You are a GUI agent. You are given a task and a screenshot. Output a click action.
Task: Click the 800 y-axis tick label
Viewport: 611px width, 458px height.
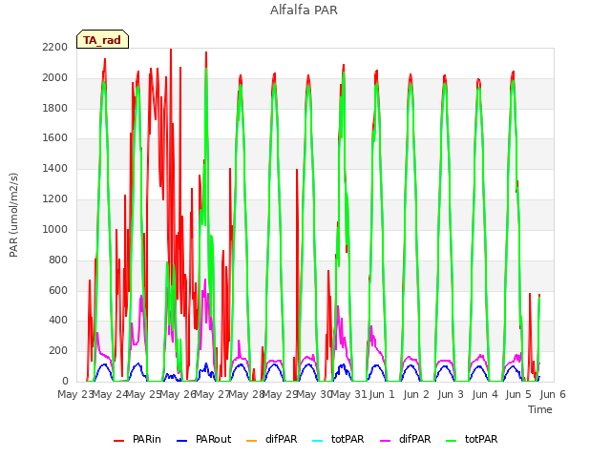tap(58, 260)
